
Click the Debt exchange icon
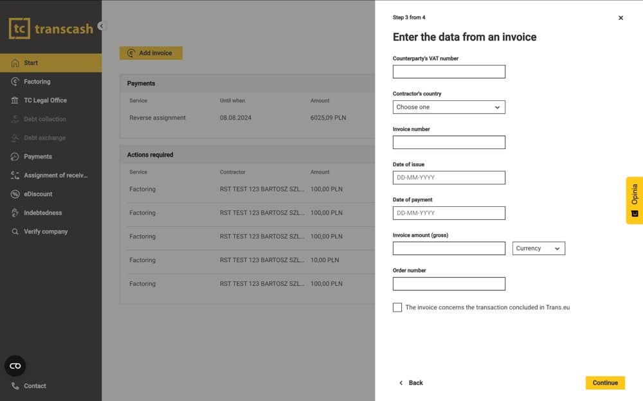point(15,138)
